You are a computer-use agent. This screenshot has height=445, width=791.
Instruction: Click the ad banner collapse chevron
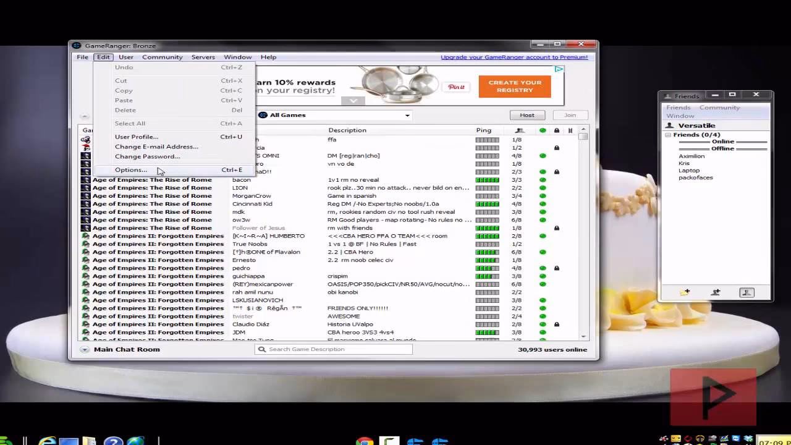click(353, 101)
